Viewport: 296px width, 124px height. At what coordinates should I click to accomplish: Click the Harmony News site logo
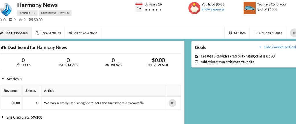point(6,9)
